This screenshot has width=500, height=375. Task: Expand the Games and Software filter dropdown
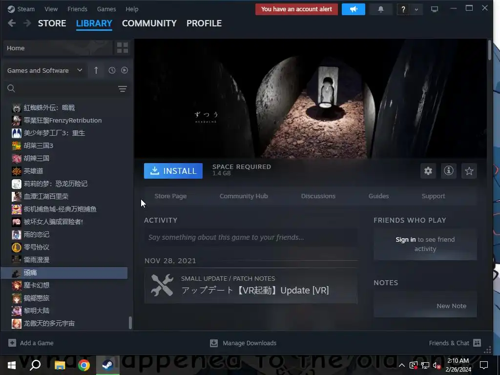coord(44,70)
